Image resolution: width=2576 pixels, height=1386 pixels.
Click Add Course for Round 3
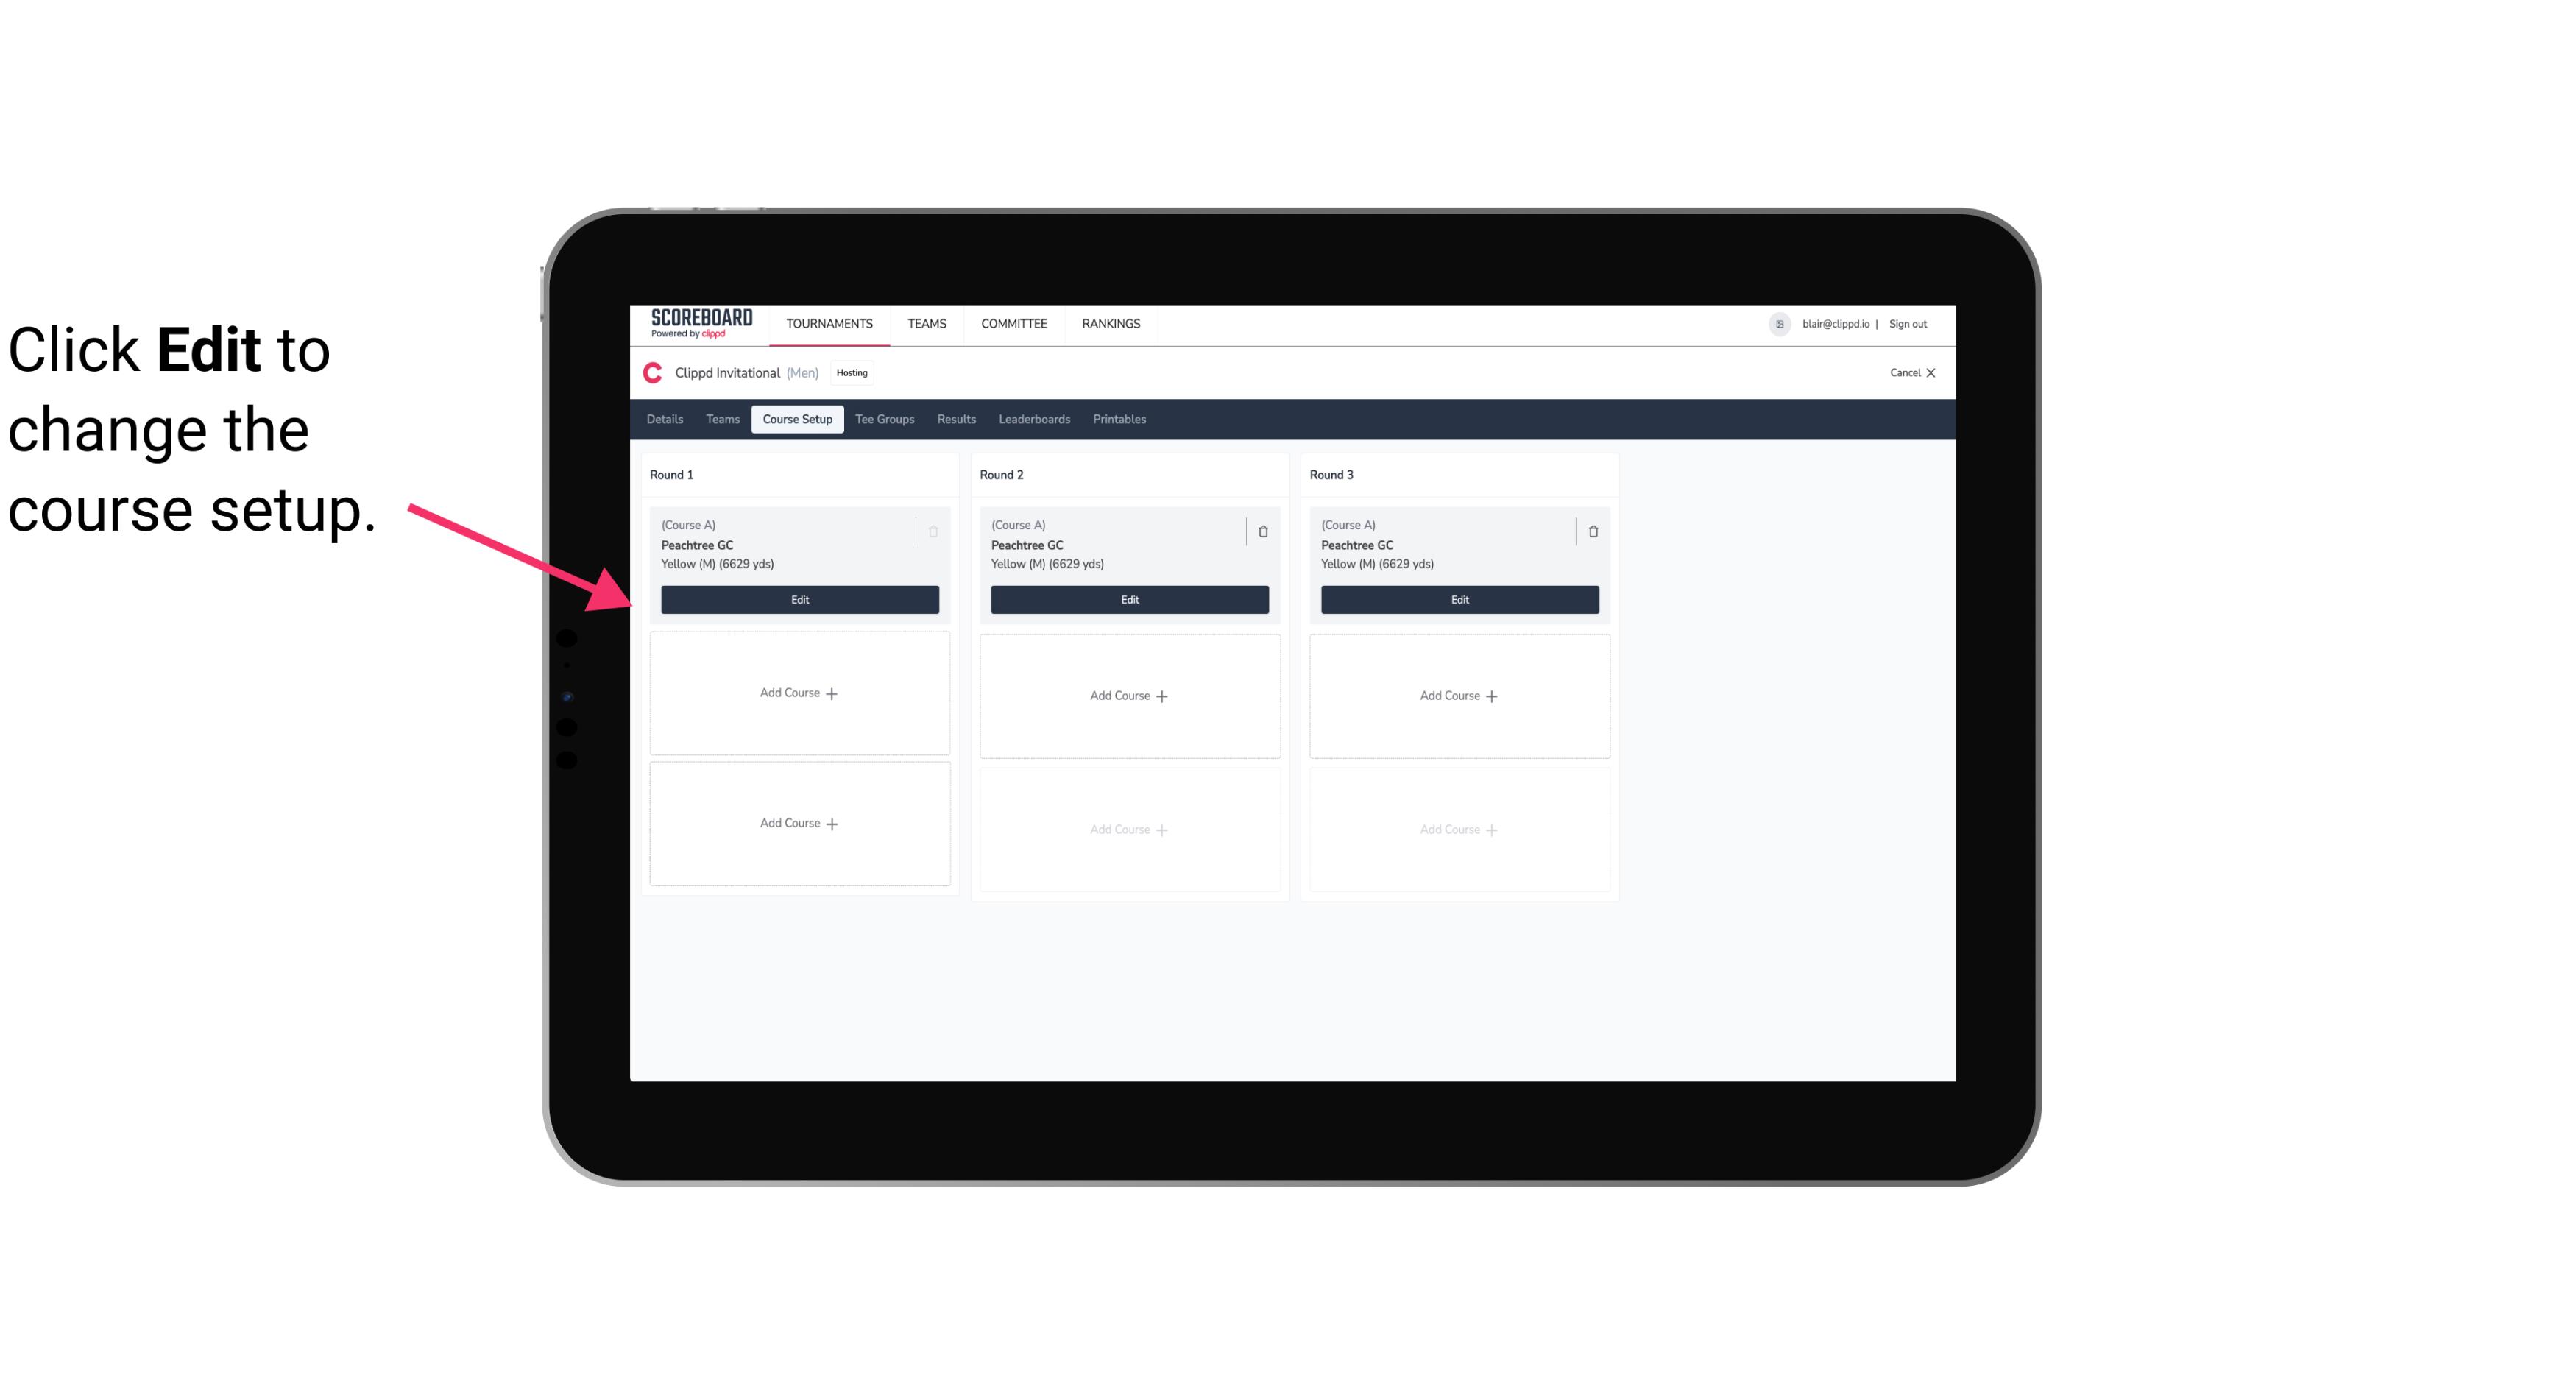1459,695
